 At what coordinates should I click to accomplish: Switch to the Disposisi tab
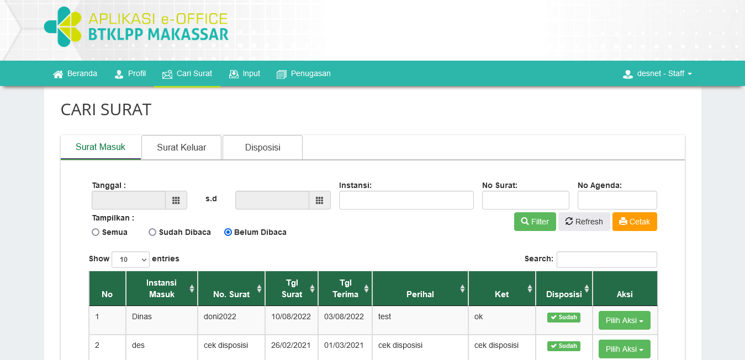[x=262, y=147]
